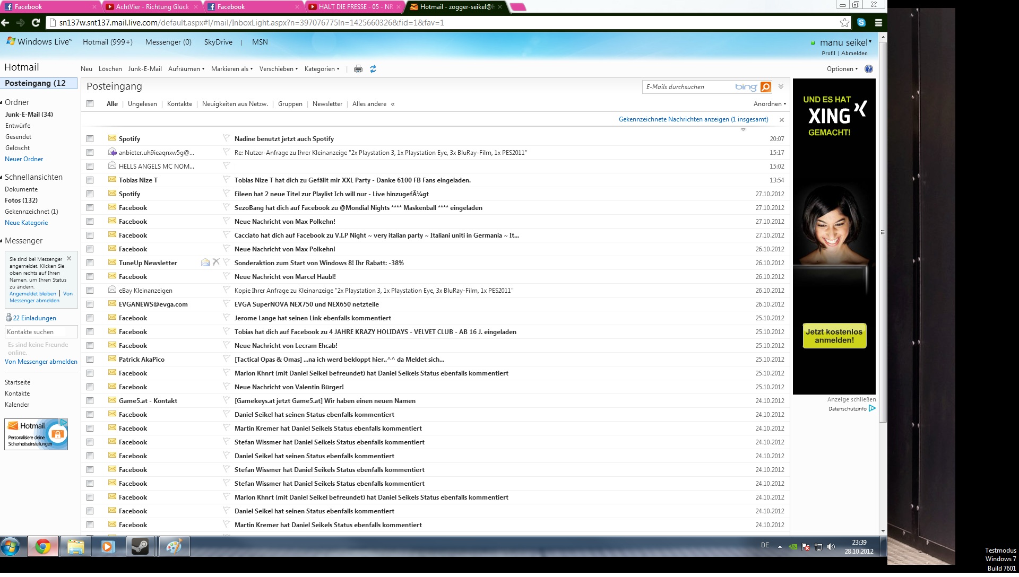The width and height of the screenshot is (1019, 577).
Task: Delete the TuneUp Newsletter message with X
Action: (x=216, y=262)
